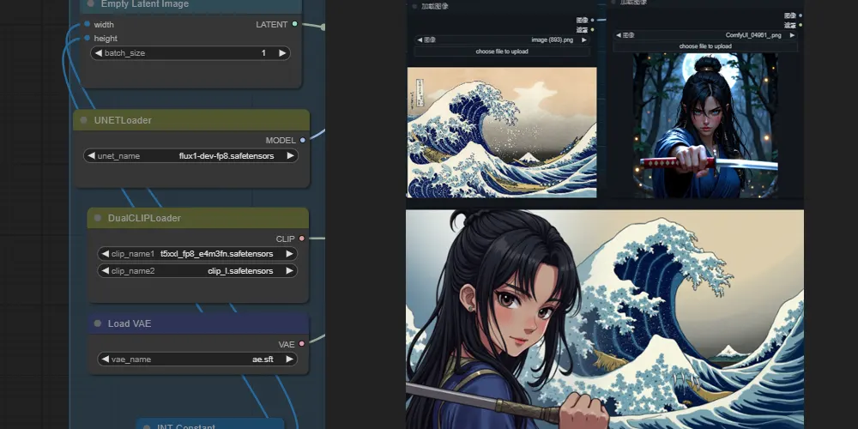This screenshot has height=429, width=858.
Task: Select next clip_name2 option
Action: tap(289, 271)
